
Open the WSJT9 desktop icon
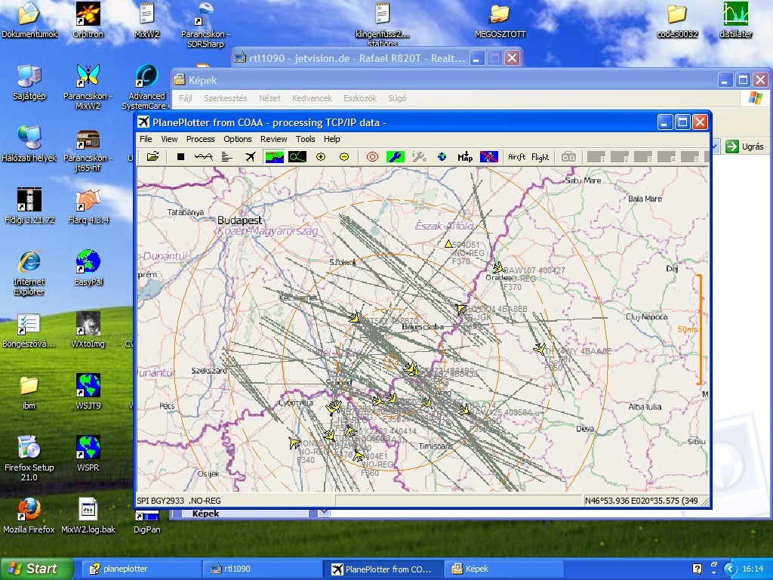coord(88,392)
